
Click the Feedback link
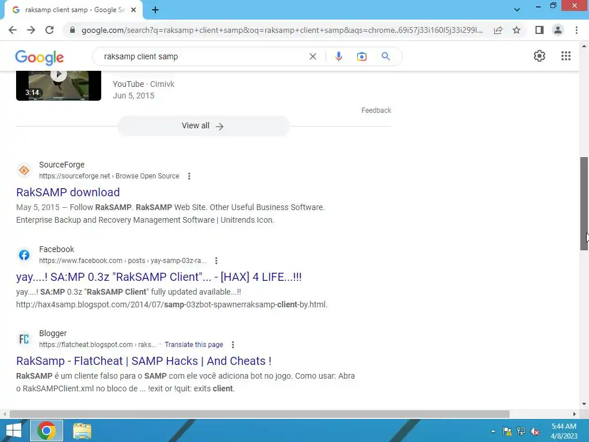[376, 110]
